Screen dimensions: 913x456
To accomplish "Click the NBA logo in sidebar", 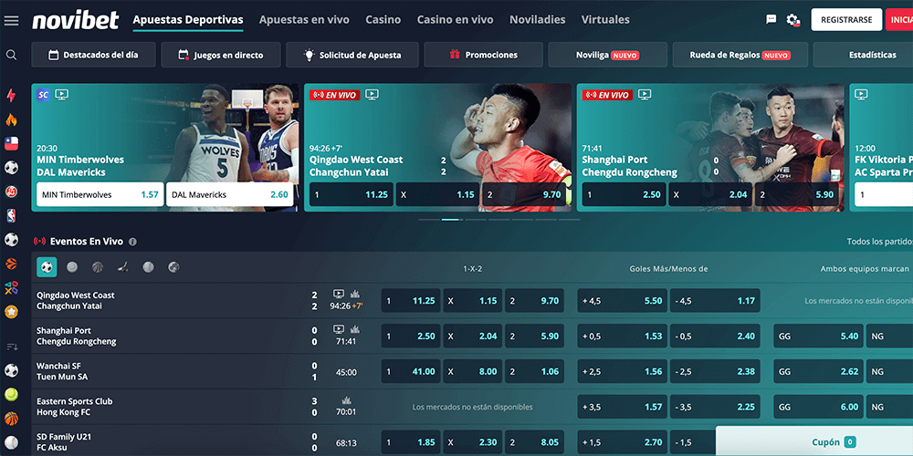I will 11,216.
